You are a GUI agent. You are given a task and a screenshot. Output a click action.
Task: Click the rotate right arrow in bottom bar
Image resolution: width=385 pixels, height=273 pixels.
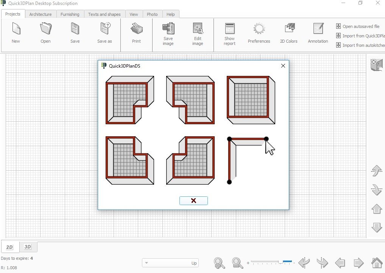coord(322,263)
